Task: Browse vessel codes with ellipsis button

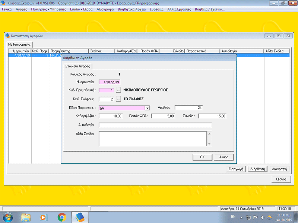Action: [118, 99]
